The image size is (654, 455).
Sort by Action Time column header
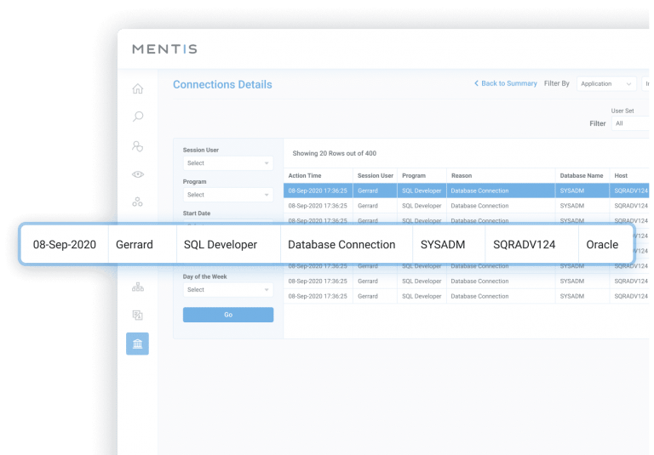pyautogui.click(x=305, y=176)
